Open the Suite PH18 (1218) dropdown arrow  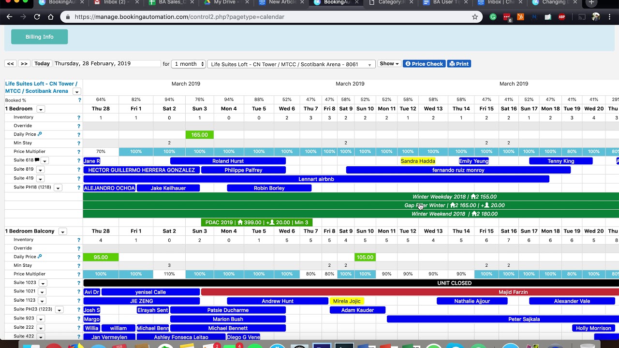click(x=58, y=188)
